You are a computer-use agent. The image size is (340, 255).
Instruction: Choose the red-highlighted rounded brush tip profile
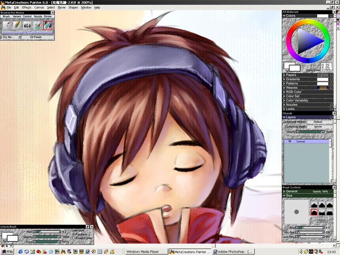click(314, 212)
